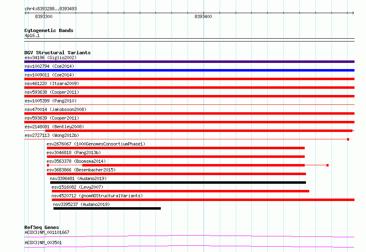The height and width of the screenshot is (252, 366).
Task: Open nsv3396481 (Audano2019) variant label
Action: [78, 178]
